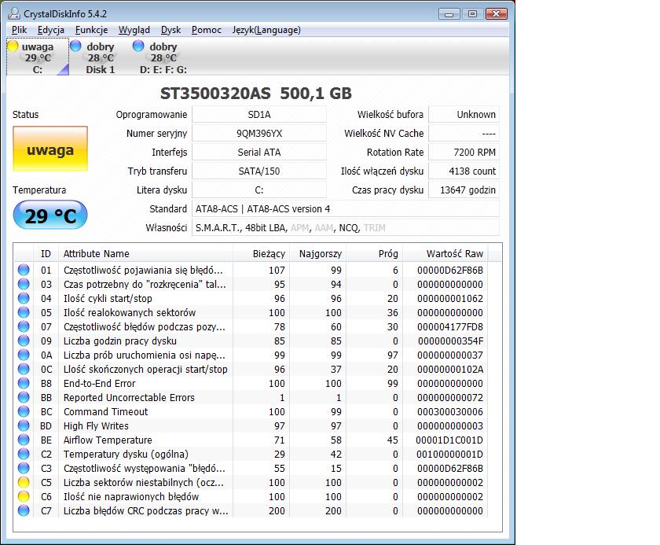Click the Najgorszy column header
The height and width of the screenshot is (545, 660).
(317, 253)
